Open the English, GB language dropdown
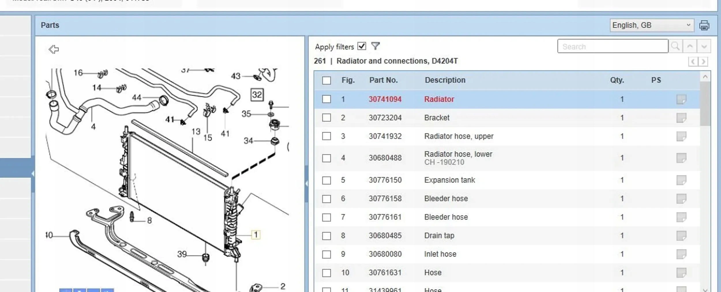Image resolution: width=721 pixels, height=292 pixels. pos(651,25)
